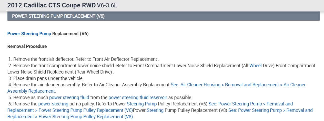Click the black "Replacement (V6)" text beside the title link
Viewport: 324px width, 121px height.
(70, 34)
